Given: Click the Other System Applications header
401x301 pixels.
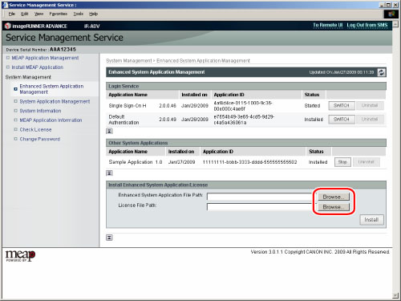Looking at the screenshot, I should pyautogui.click(x=246, y=143).
